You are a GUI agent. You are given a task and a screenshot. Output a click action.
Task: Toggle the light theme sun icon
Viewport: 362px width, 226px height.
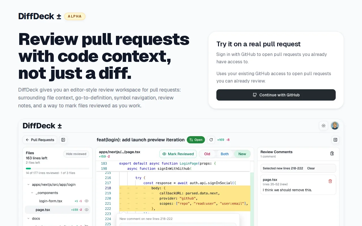(x=324, y=126)
